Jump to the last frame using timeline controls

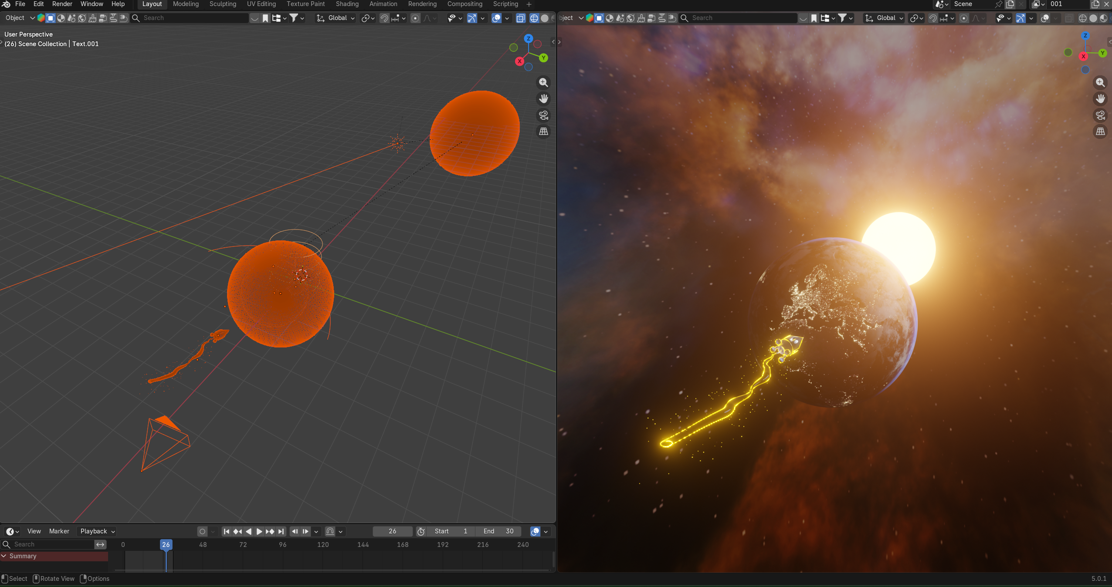coord(281,531)
